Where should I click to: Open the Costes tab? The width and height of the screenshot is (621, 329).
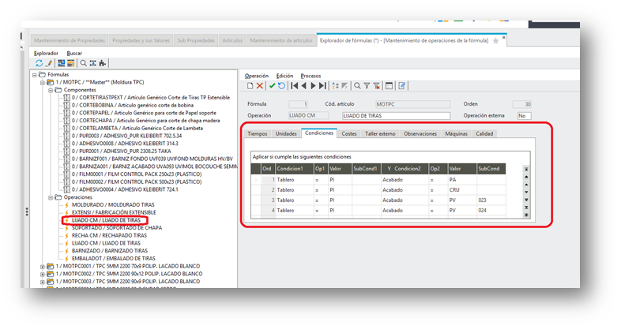349,133
